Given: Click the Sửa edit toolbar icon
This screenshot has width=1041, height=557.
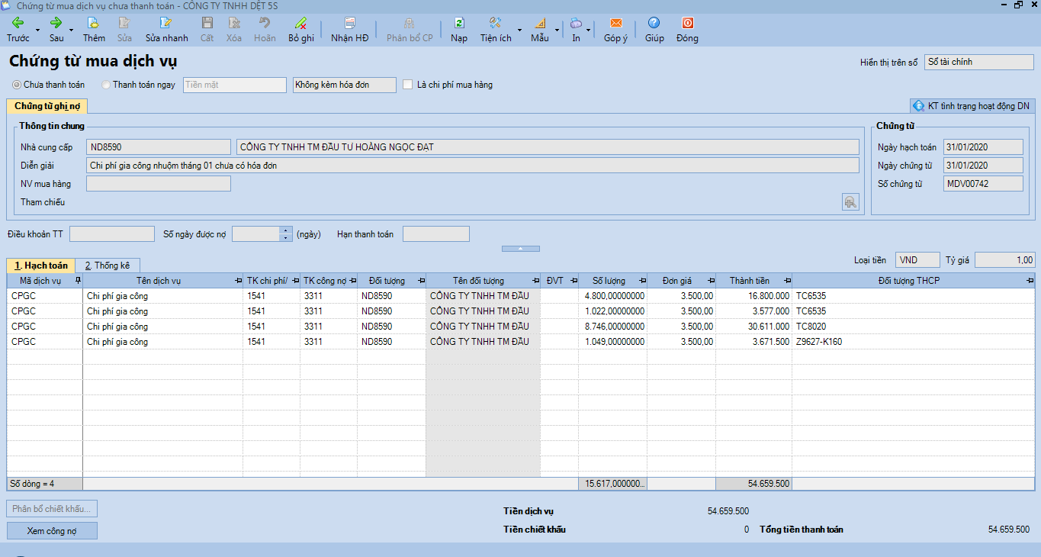Looking at the screenshot, I should (124, 30).
